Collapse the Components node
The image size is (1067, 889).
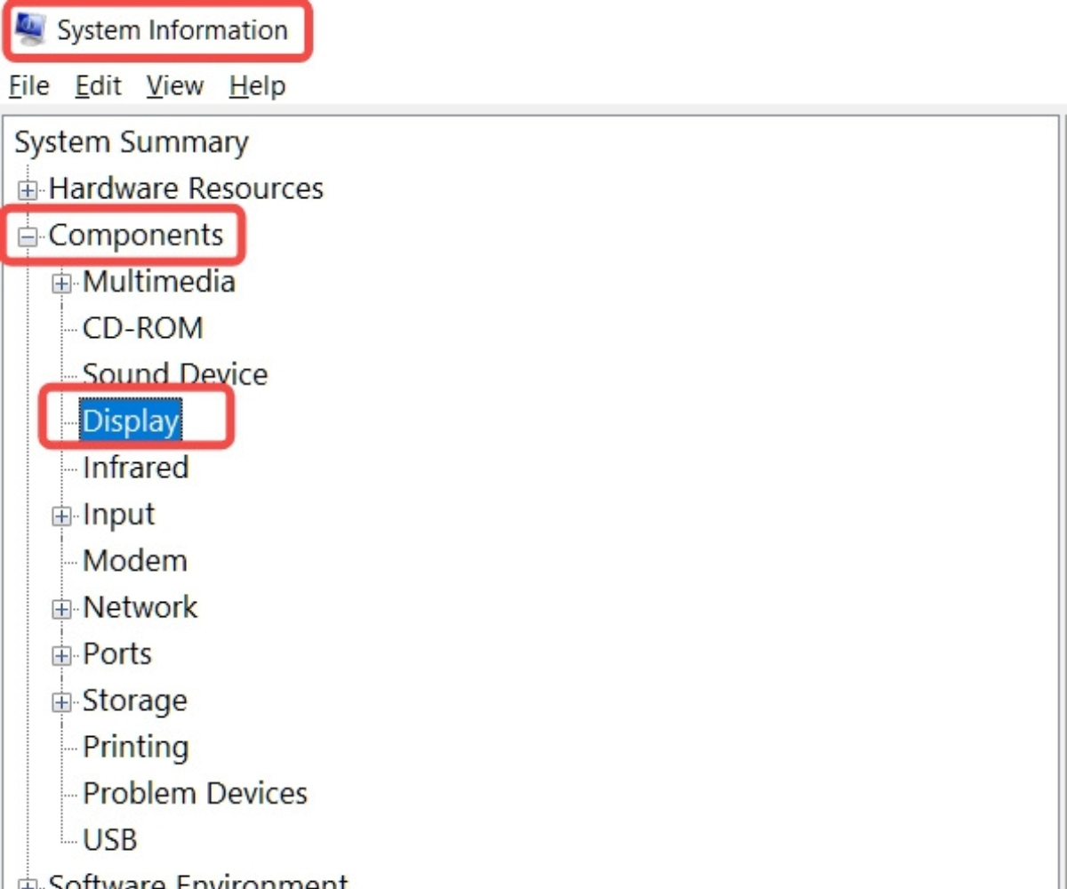(x=28, y=236)
